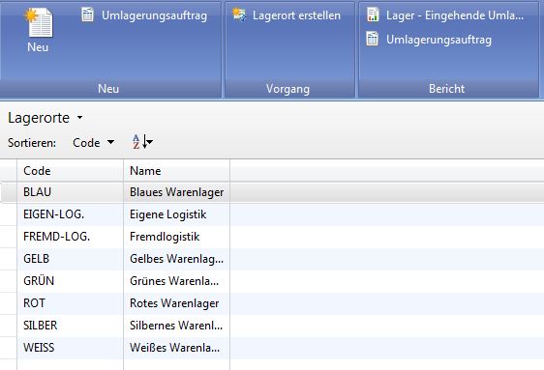
Task: Click Lager - Eingehende Umla... report icon
Action: pos(373,14)
